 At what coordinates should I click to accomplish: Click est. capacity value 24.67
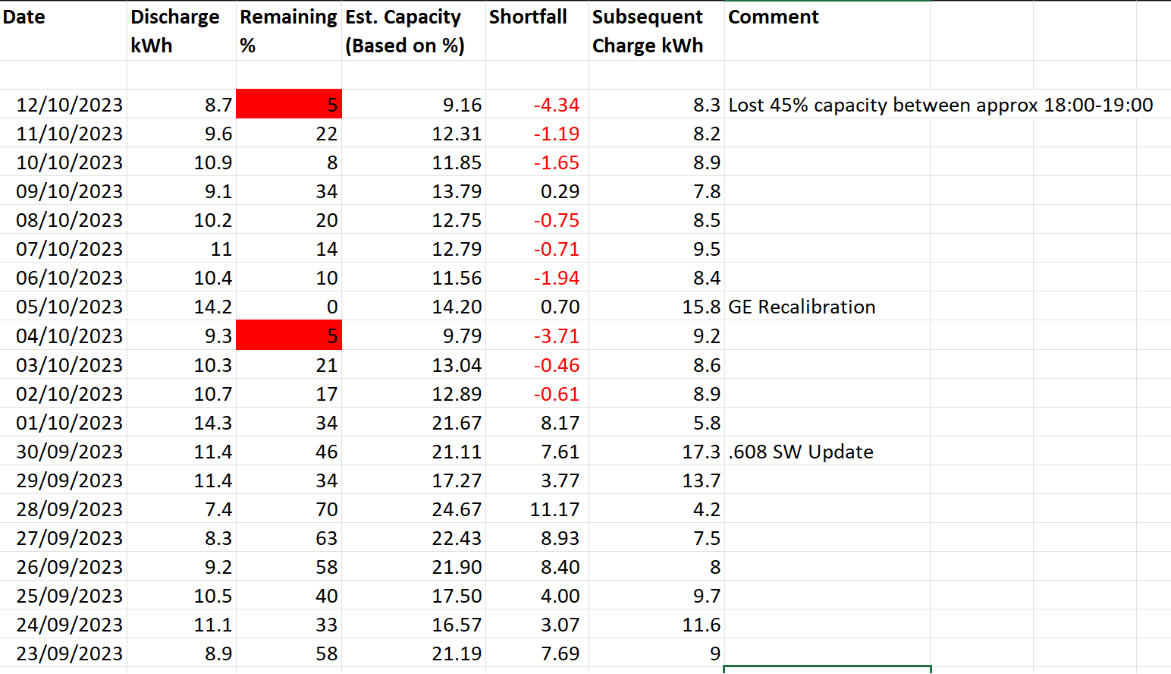[x=413, y=509]
